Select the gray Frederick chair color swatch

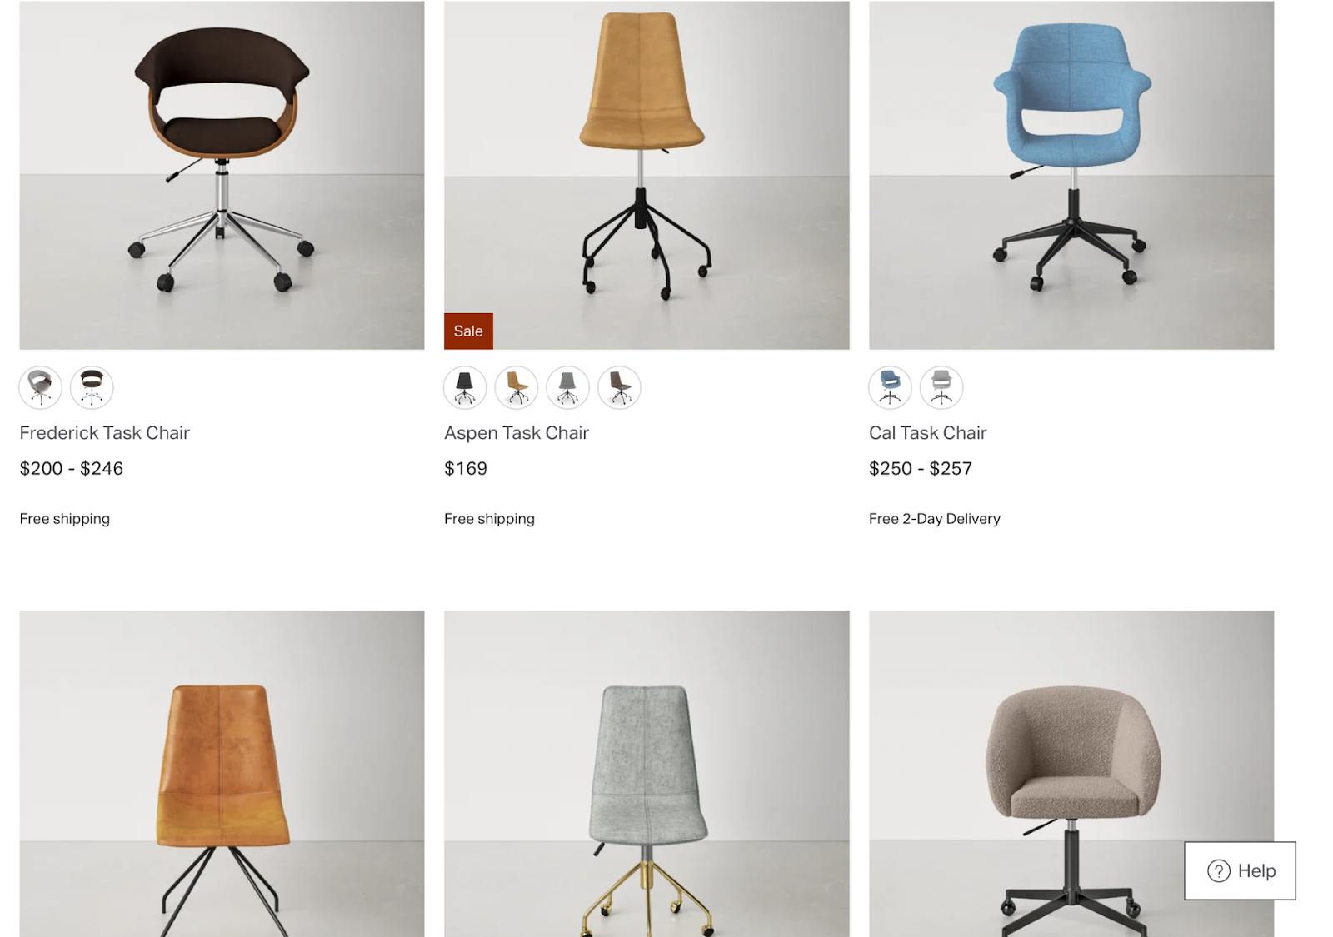tap(41, 387)
